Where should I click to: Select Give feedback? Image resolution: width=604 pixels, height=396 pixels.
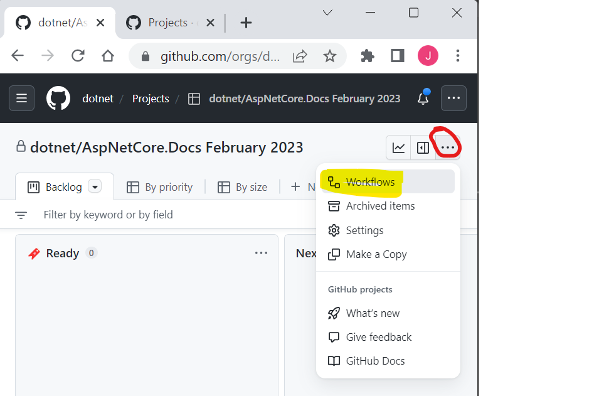pos(388,337)
